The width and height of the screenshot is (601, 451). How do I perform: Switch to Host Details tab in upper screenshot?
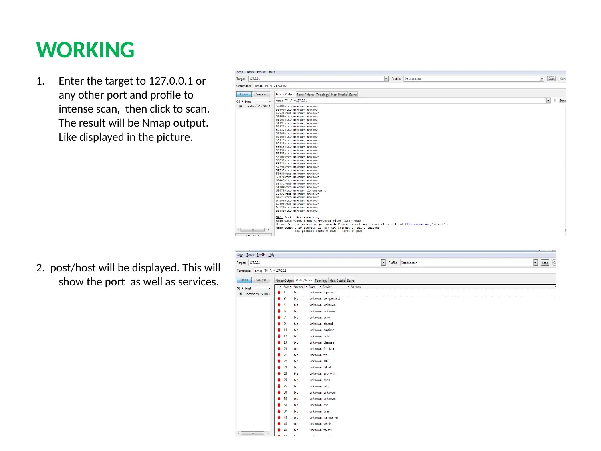click(339, 95)
